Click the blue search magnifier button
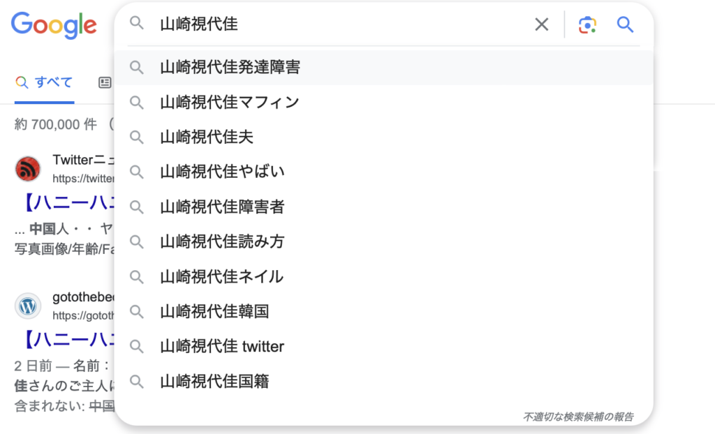 (625, 25)
